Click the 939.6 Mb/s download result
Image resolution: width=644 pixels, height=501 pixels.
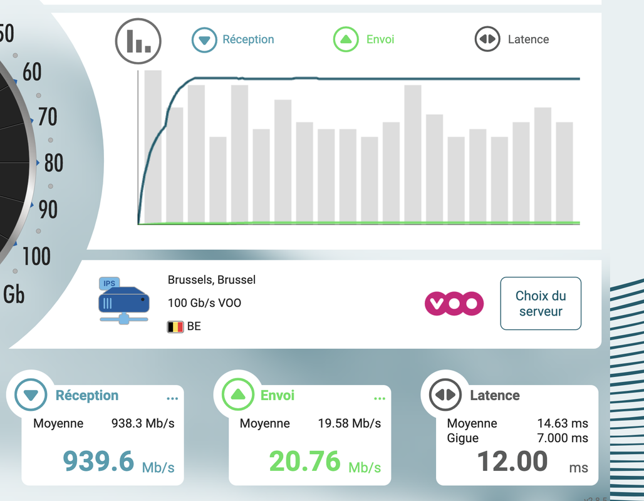pyautogui.click(x=118, y=462)
